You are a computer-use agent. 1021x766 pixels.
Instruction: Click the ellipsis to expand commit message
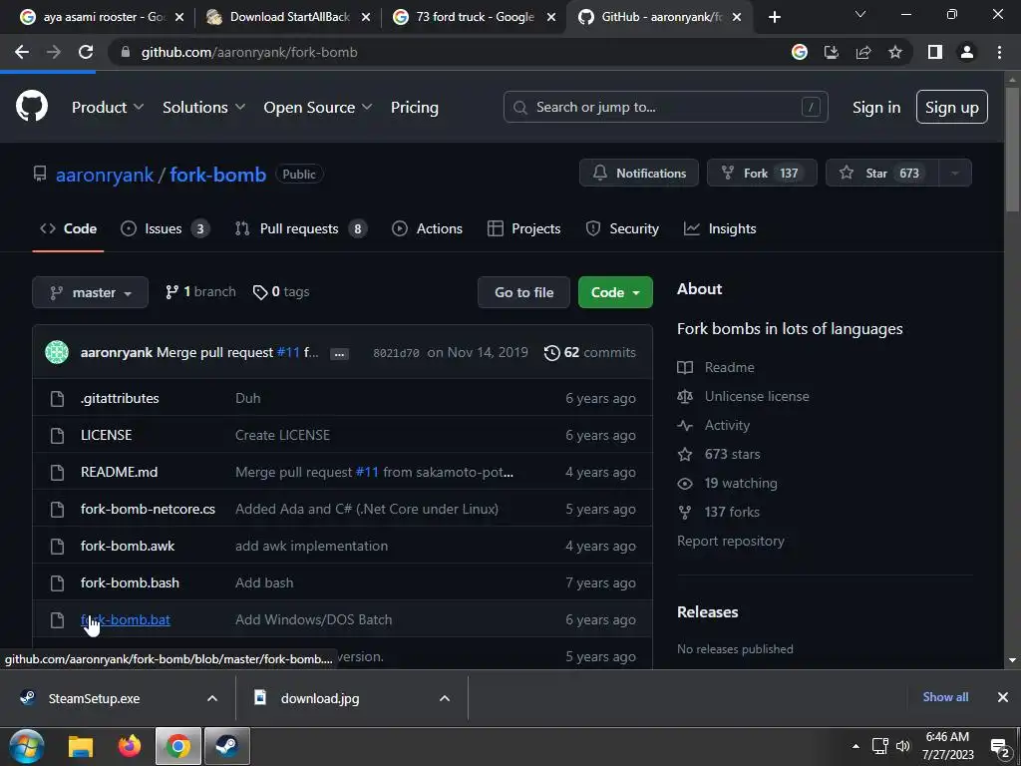point(339,354)
